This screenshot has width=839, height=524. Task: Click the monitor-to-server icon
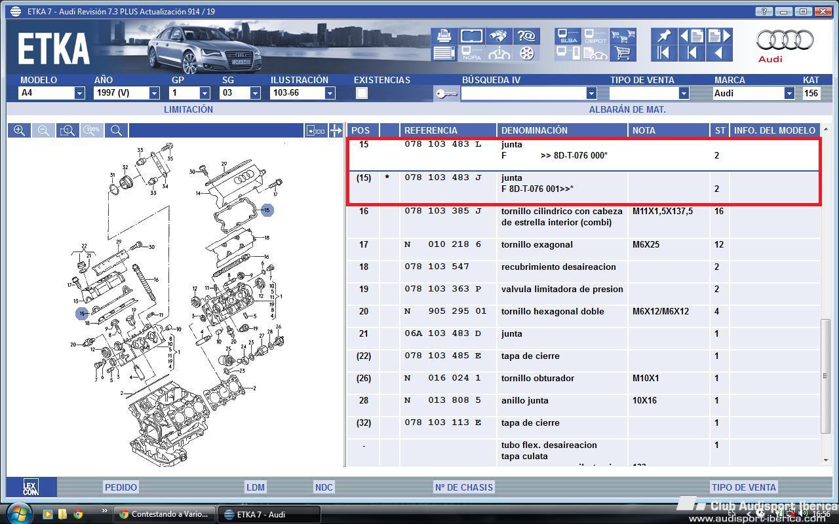[568, 53]
